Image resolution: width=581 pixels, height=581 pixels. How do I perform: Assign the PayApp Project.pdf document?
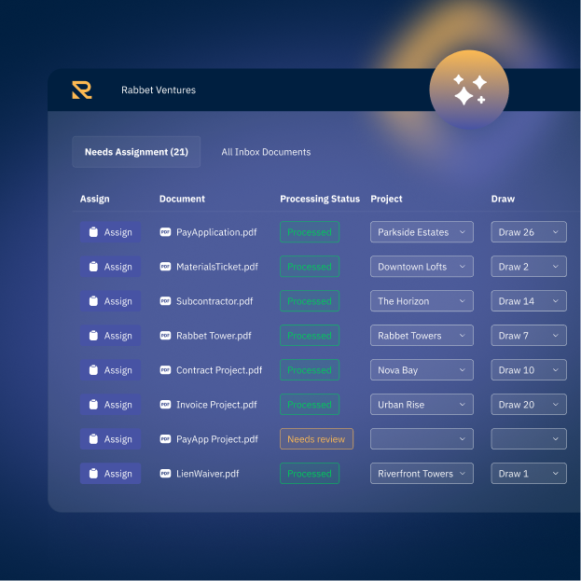tap(110, 438)
